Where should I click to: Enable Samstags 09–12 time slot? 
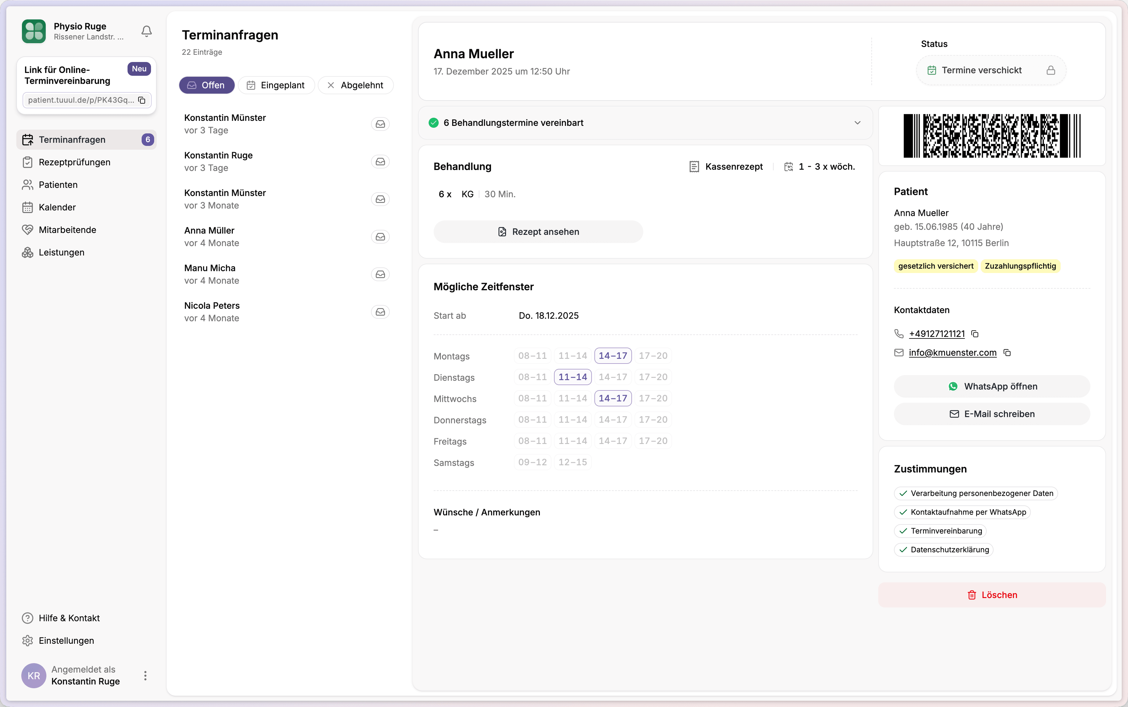[x=532, y=462]
